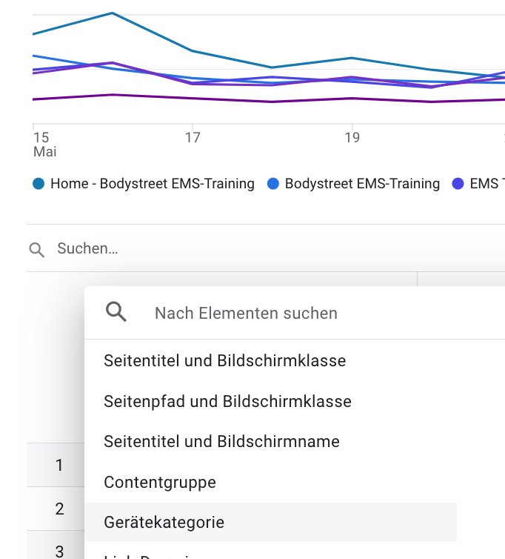
Task: Click the 19 date on chart axis
Action: point(352,138)
